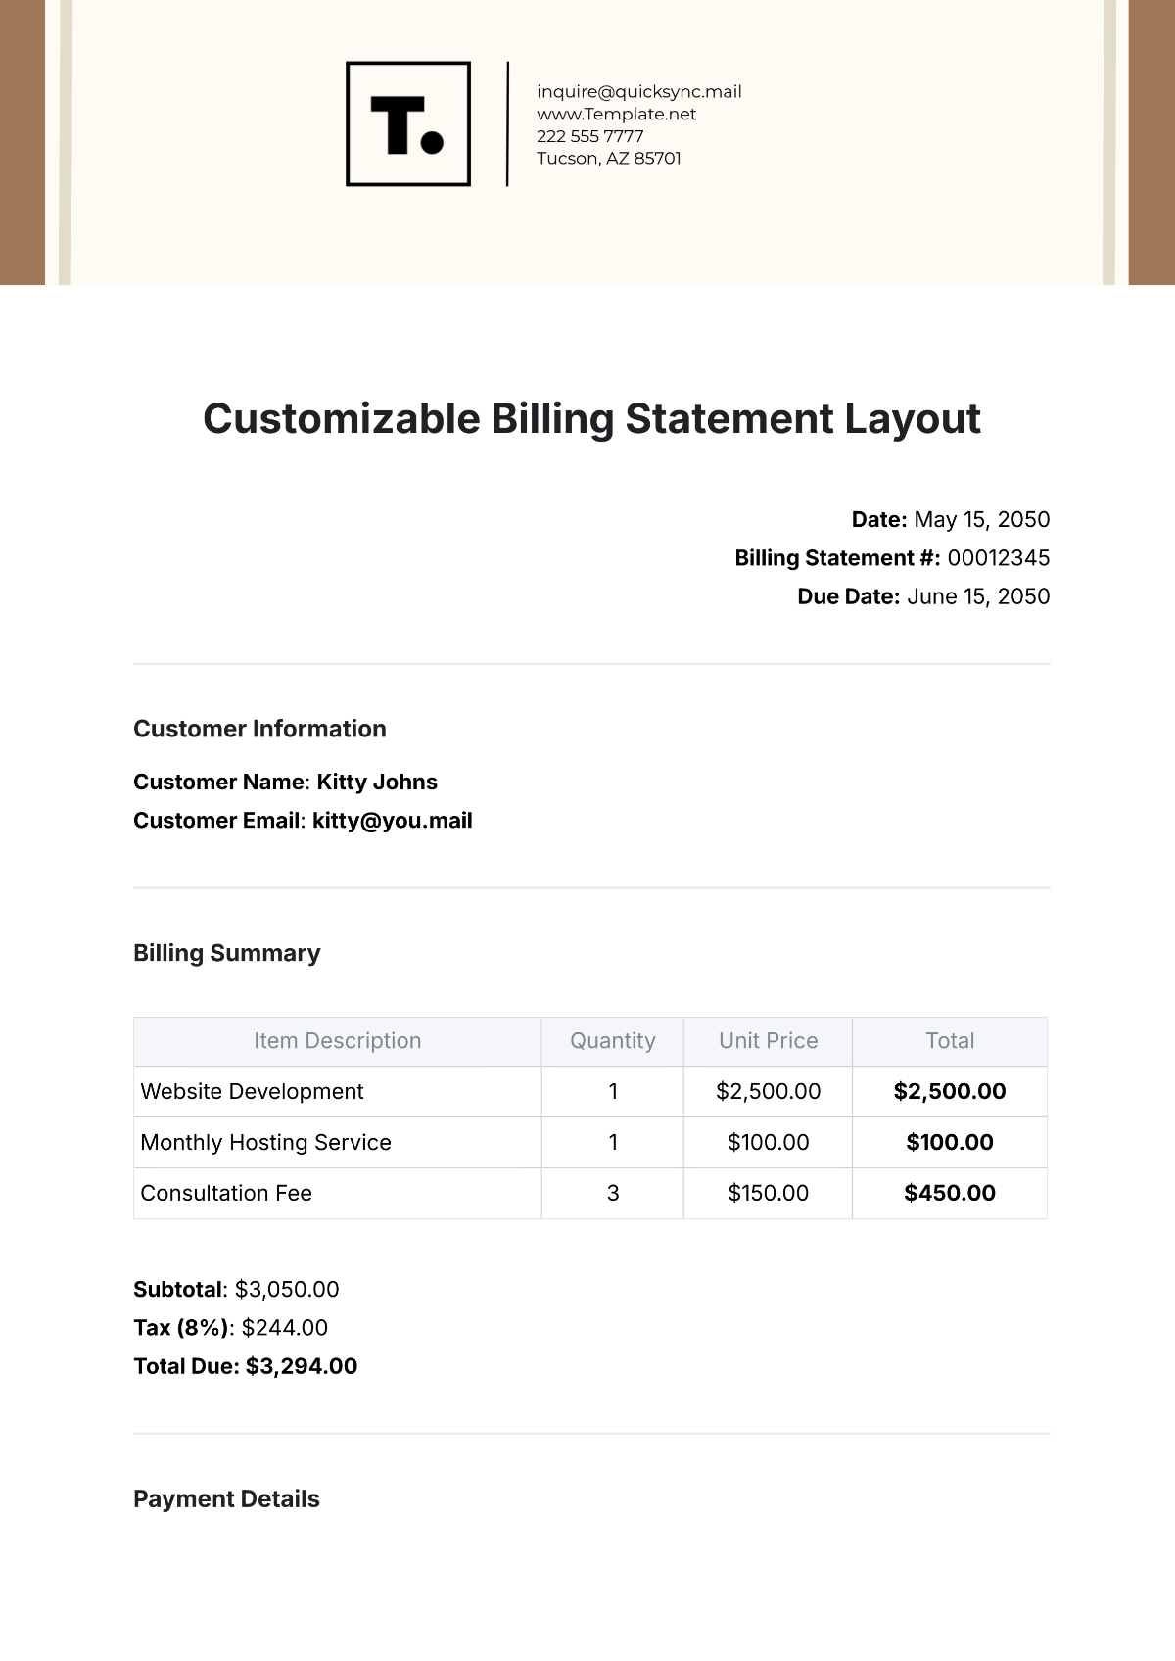Click the Consultation Fee quantity of 3
1175x1661 pixels.
(x=613, y=1194)
